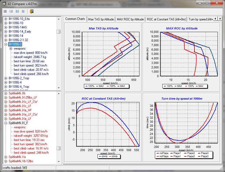Collapse the Bf-109G-2 tree node

(x=6, y=44)
